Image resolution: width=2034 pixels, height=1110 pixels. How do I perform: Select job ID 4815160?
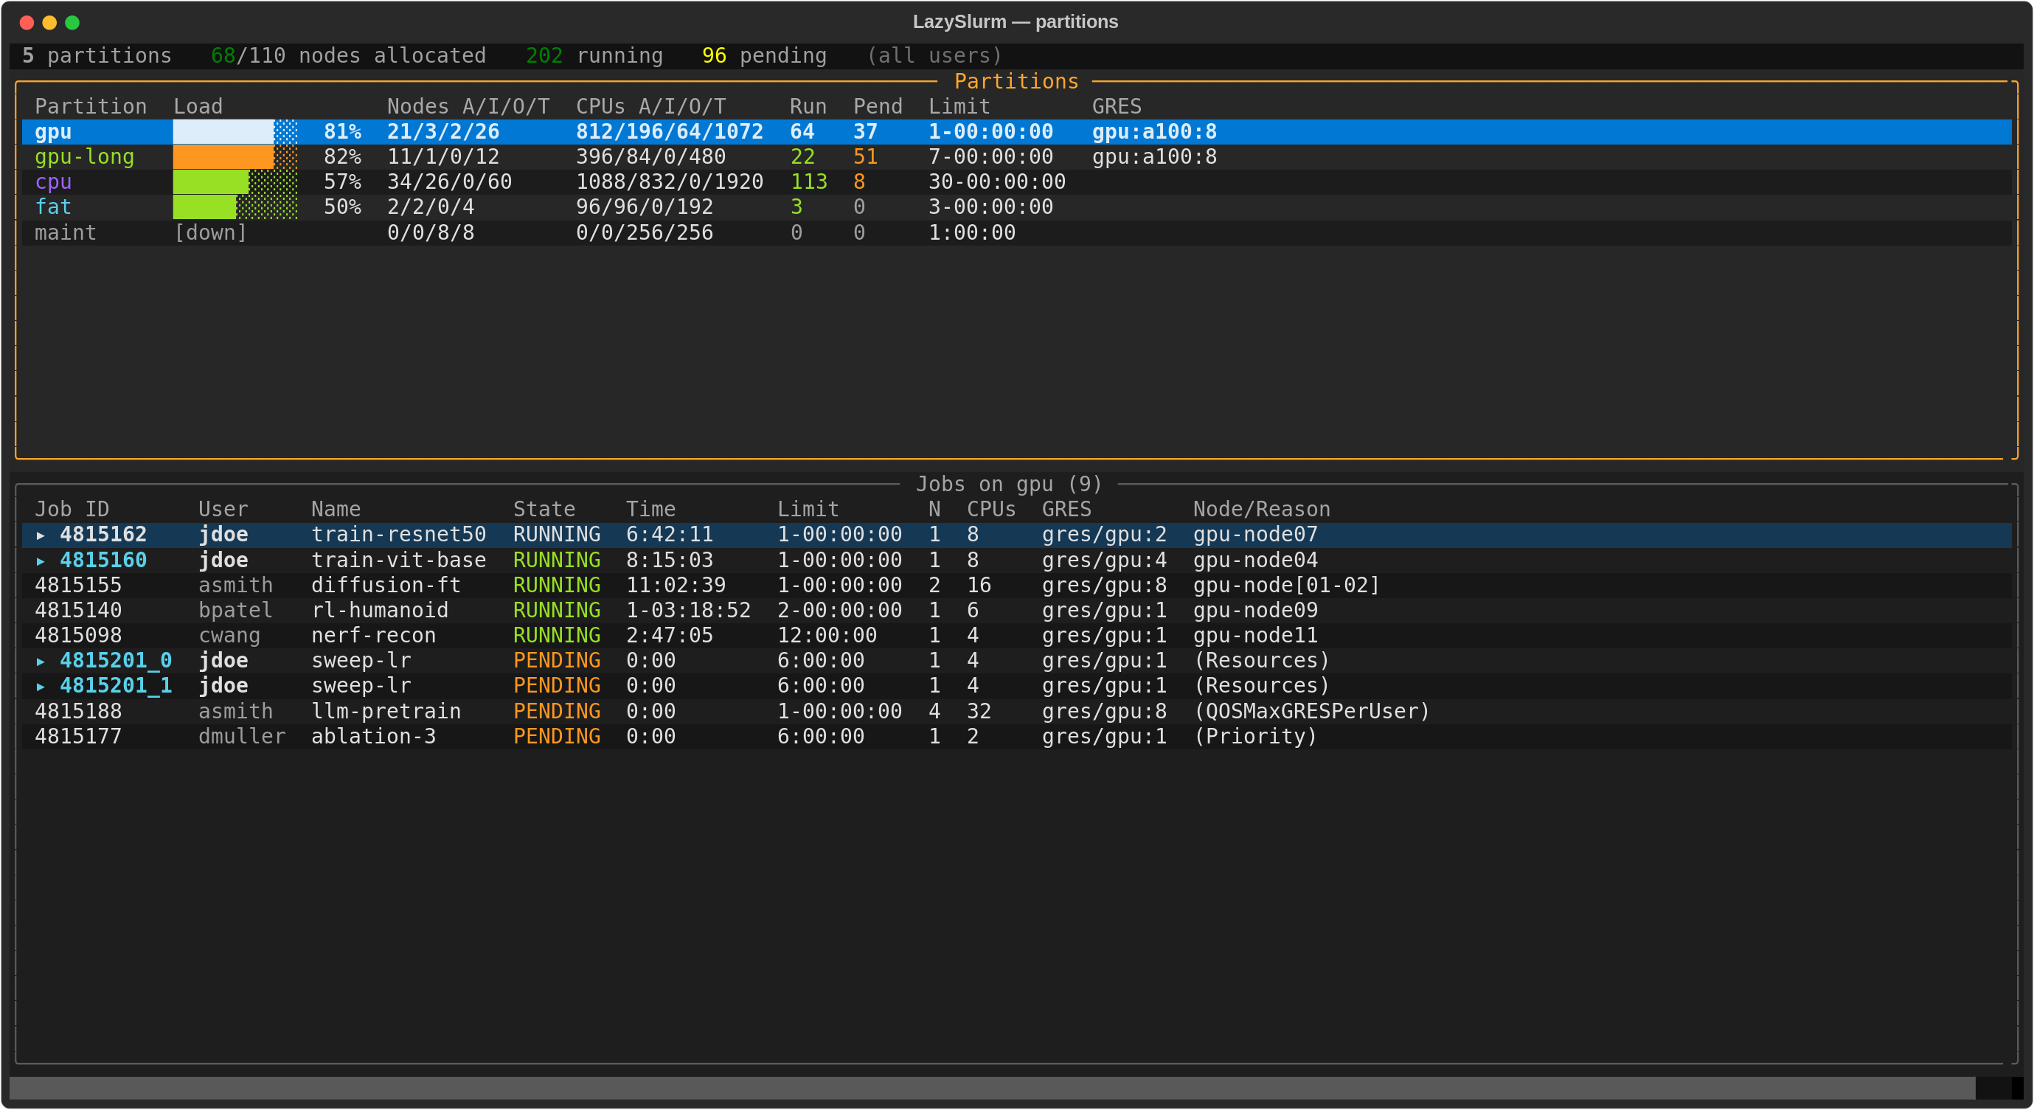[103, 561]
